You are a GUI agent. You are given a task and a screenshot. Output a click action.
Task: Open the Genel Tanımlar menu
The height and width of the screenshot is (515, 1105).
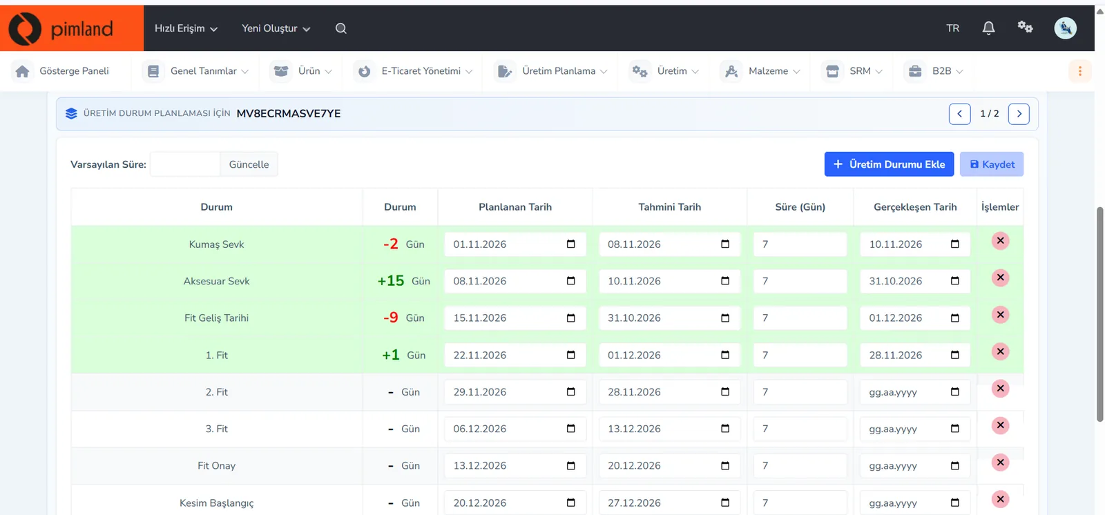point(195,71)
